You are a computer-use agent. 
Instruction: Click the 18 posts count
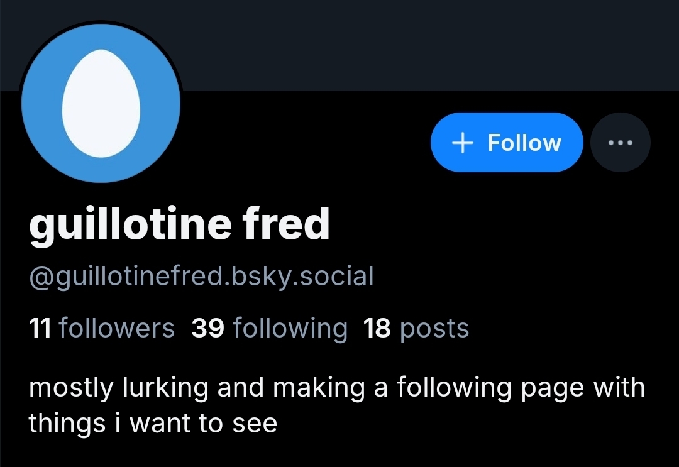point(416,328)
